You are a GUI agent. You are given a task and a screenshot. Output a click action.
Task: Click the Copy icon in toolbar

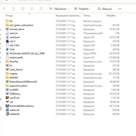4,9
